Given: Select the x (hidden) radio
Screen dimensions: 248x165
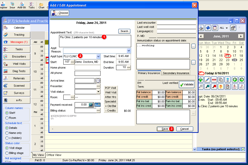Looking at the screenshot, I should 7,138.
